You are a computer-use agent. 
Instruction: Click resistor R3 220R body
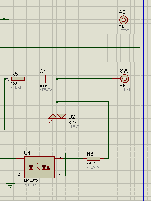tap(93, 159)
